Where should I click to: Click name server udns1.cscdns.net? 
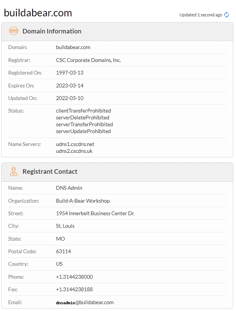tap(75, 144)
